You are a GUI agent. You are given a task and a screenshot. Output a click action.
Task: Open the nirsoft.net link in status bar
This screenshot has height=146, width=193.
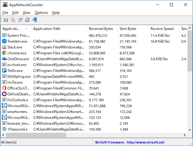point(146,142)
